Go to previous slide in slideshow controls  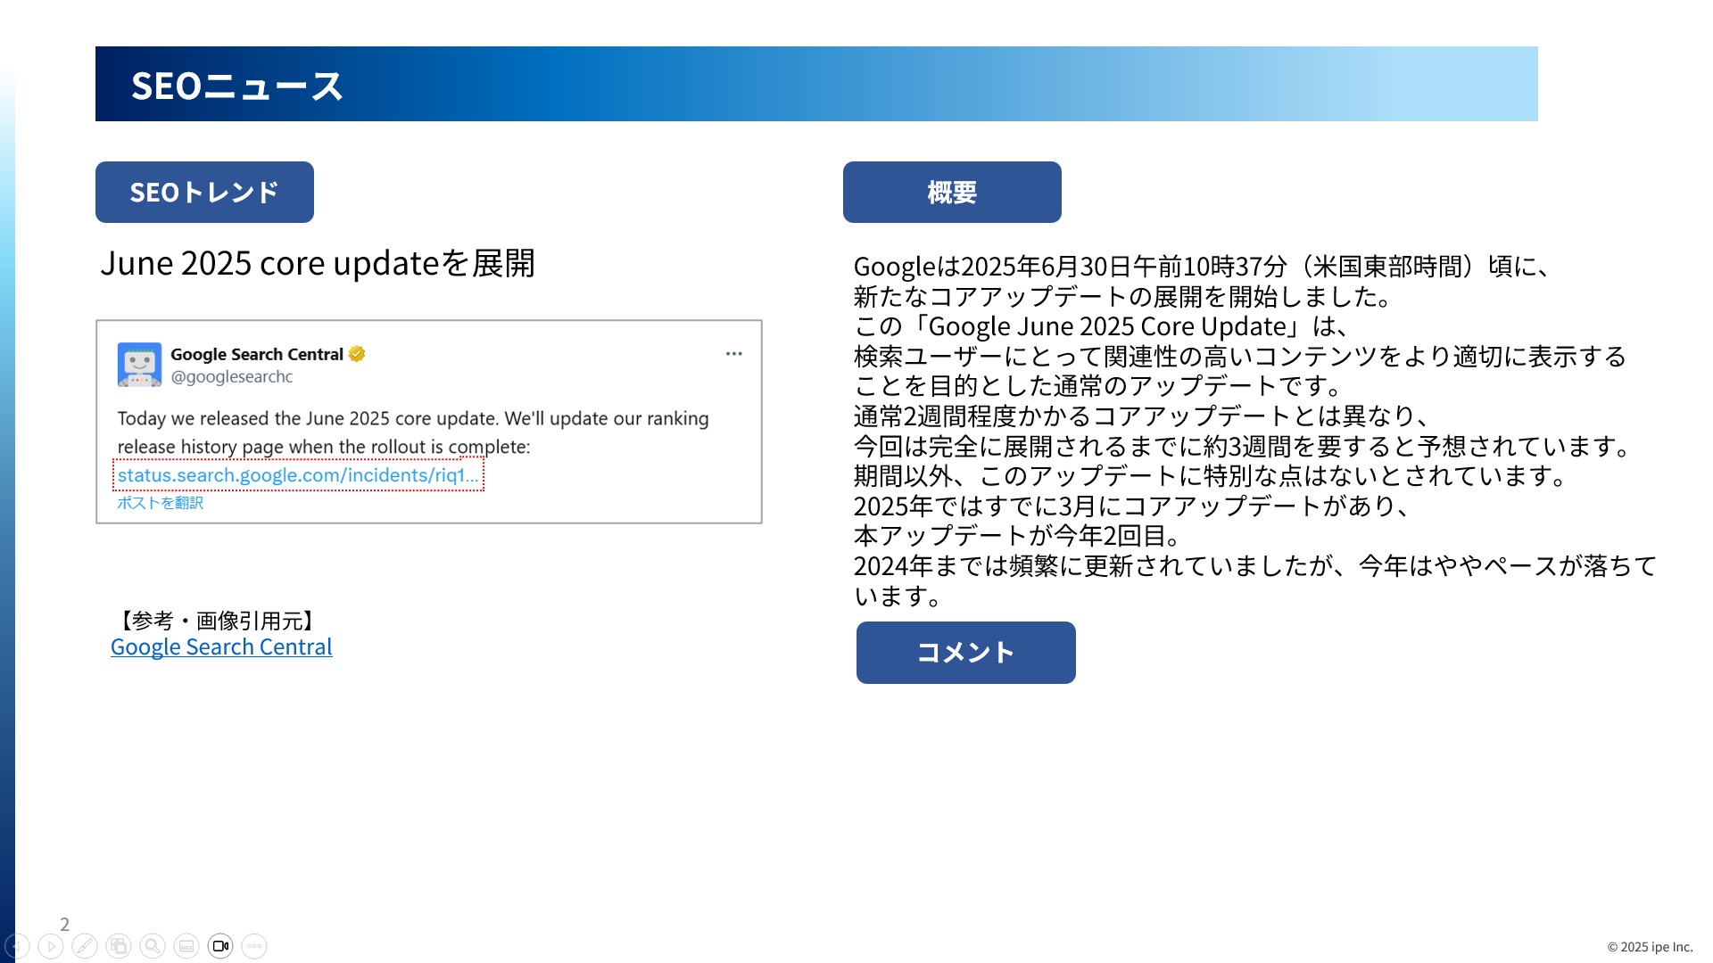17,946
